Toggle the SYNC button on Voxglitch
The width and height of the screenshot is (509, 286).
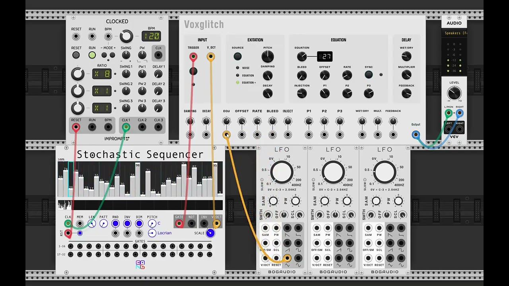pyautogui.click(x=369, y=75)
